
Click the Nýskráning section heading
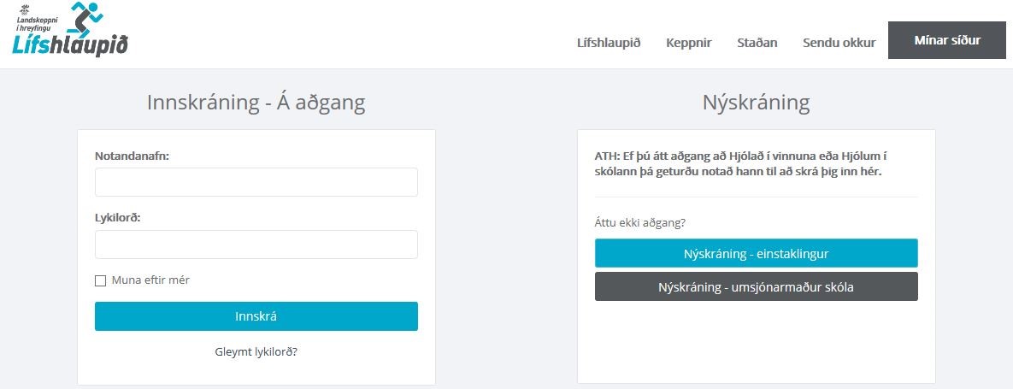coord(756,103)
